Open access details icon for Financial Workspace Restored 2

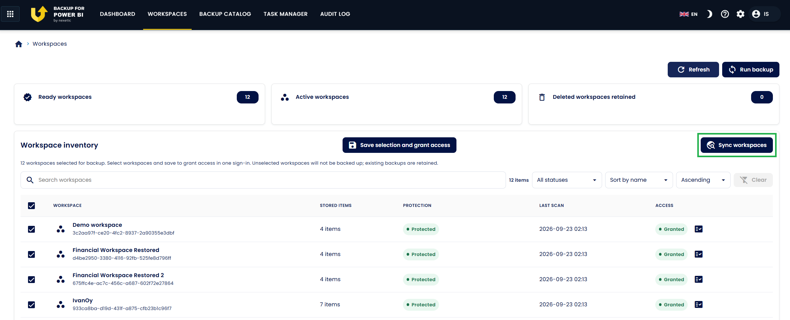[699, 279]
